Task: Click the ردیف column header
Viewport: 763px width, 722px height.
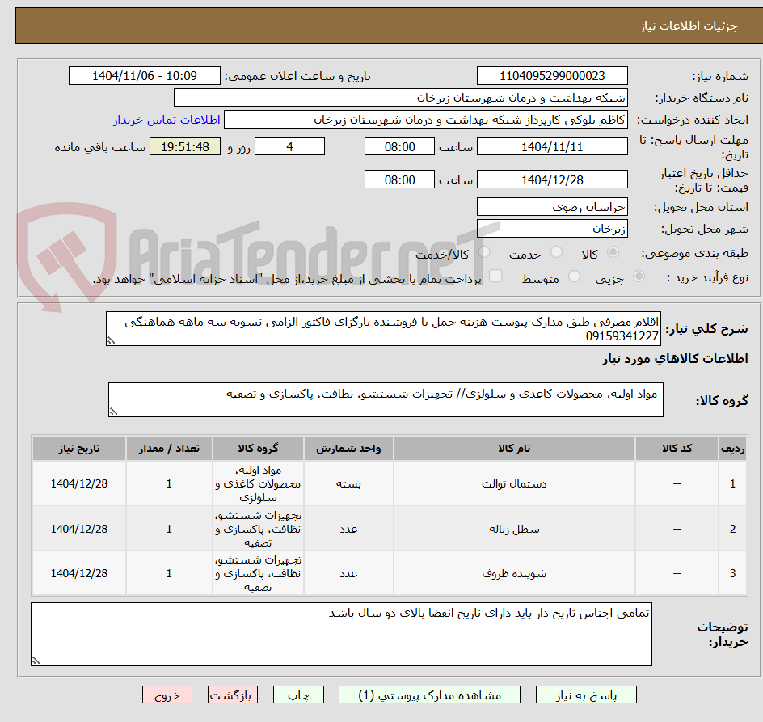Action: (733, 449)
